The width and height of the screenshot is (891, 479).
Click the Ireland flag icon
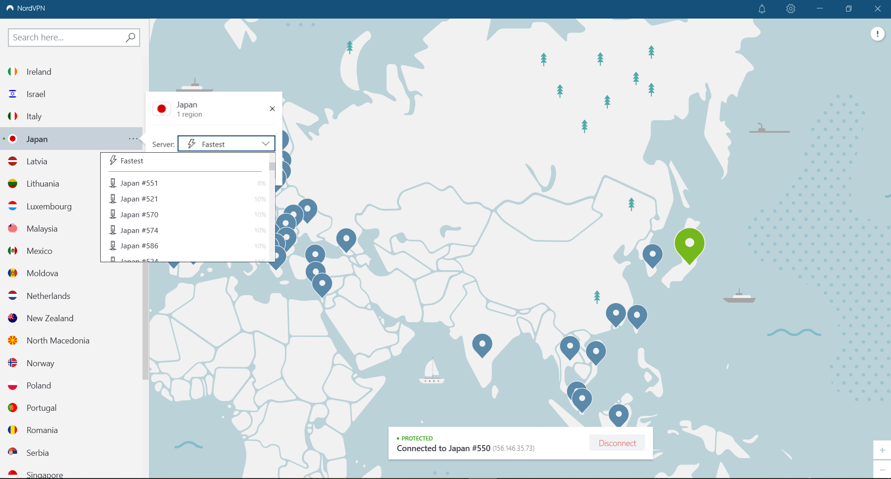click(13, 71)
